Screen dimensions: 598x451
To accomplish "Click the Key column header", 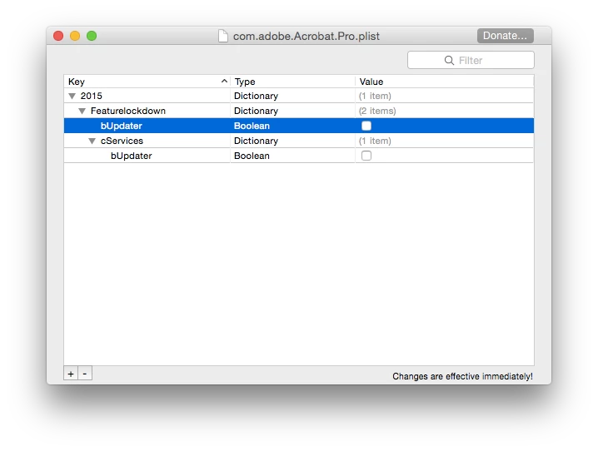I will click(147, 82).
